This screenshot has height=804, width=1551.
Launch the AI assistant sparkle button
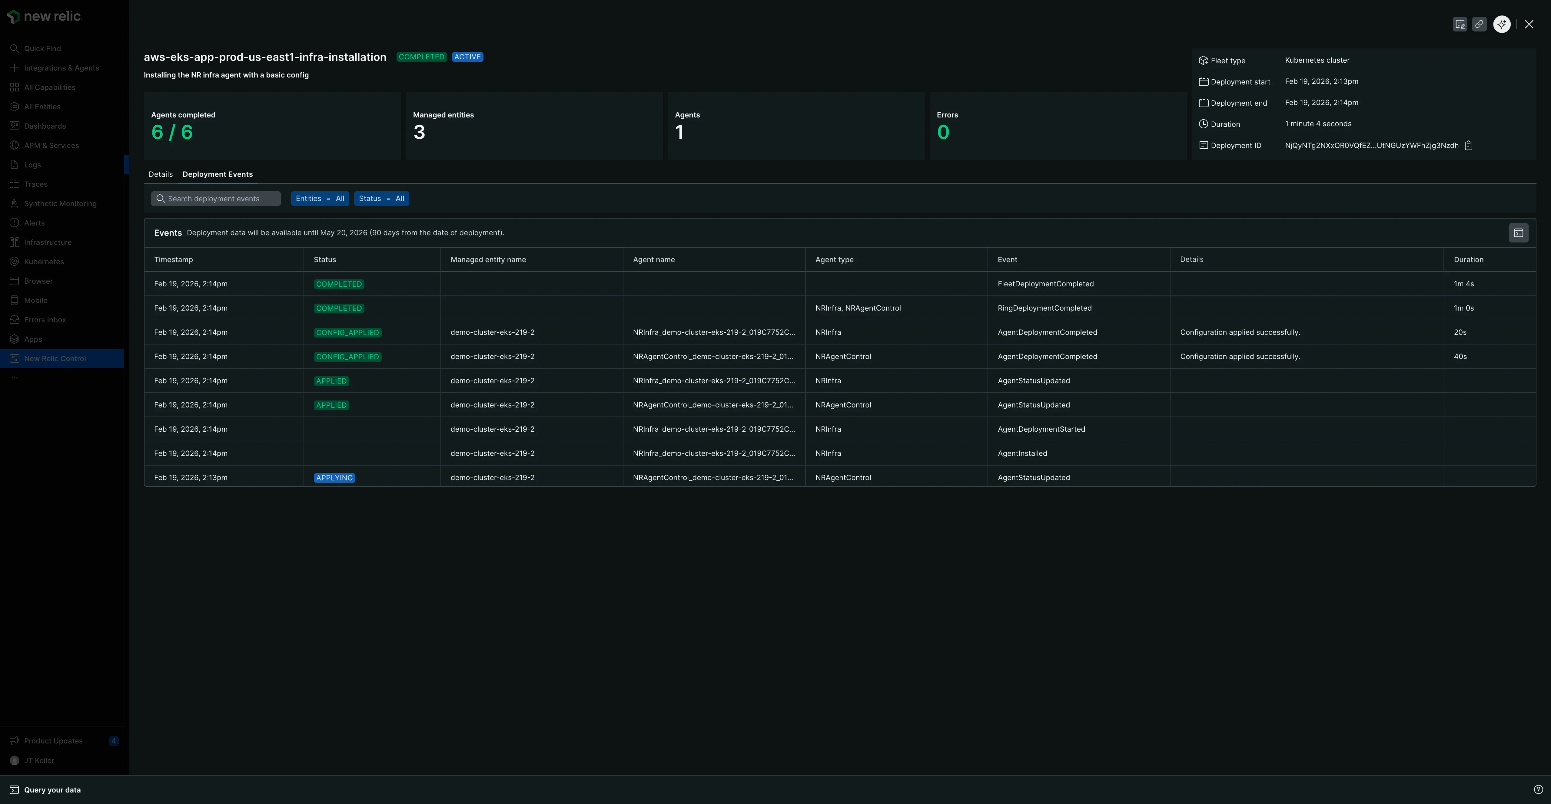coord(1501,24)
